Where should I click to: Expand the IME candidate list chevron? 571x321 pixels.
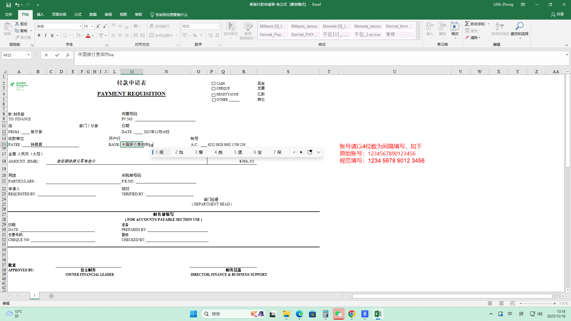click(x=319, y=152)
